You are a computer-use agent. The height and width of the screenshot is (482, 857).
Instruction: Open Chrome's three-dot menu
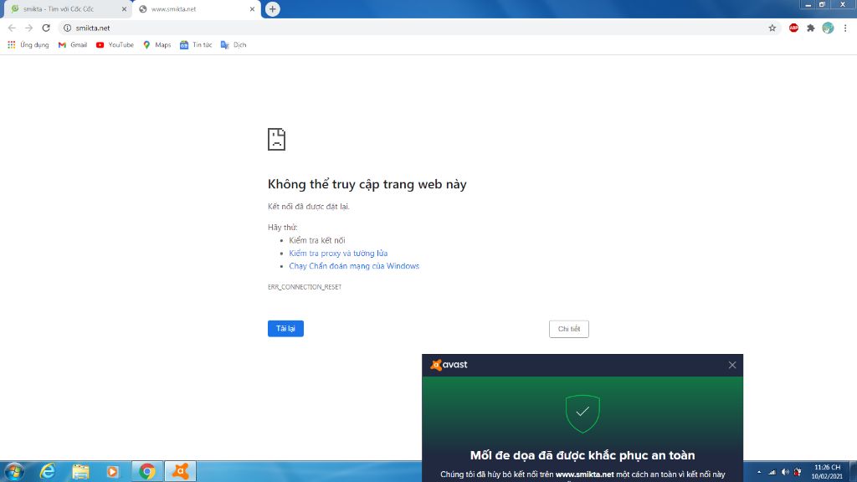[845, 28]
